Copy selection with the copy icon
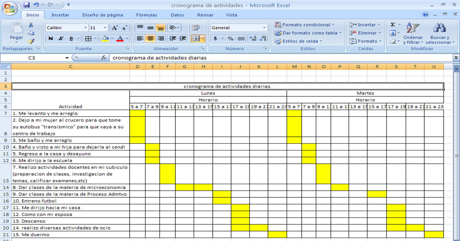This screenshot has width=460, height=241. pyautogui.click(x=31, y=33)
